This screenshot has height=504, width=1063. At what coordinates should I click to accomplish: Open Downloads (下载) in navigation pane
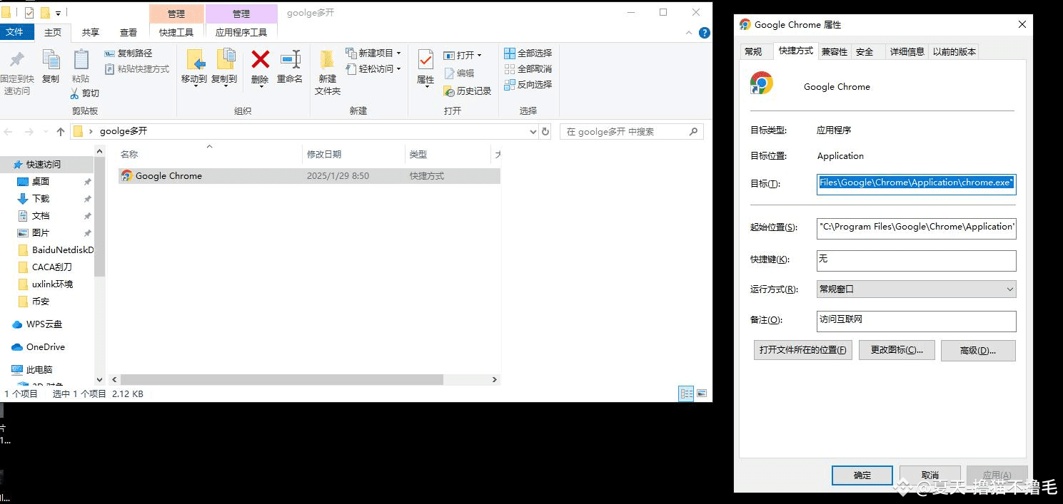pos(41,199)
